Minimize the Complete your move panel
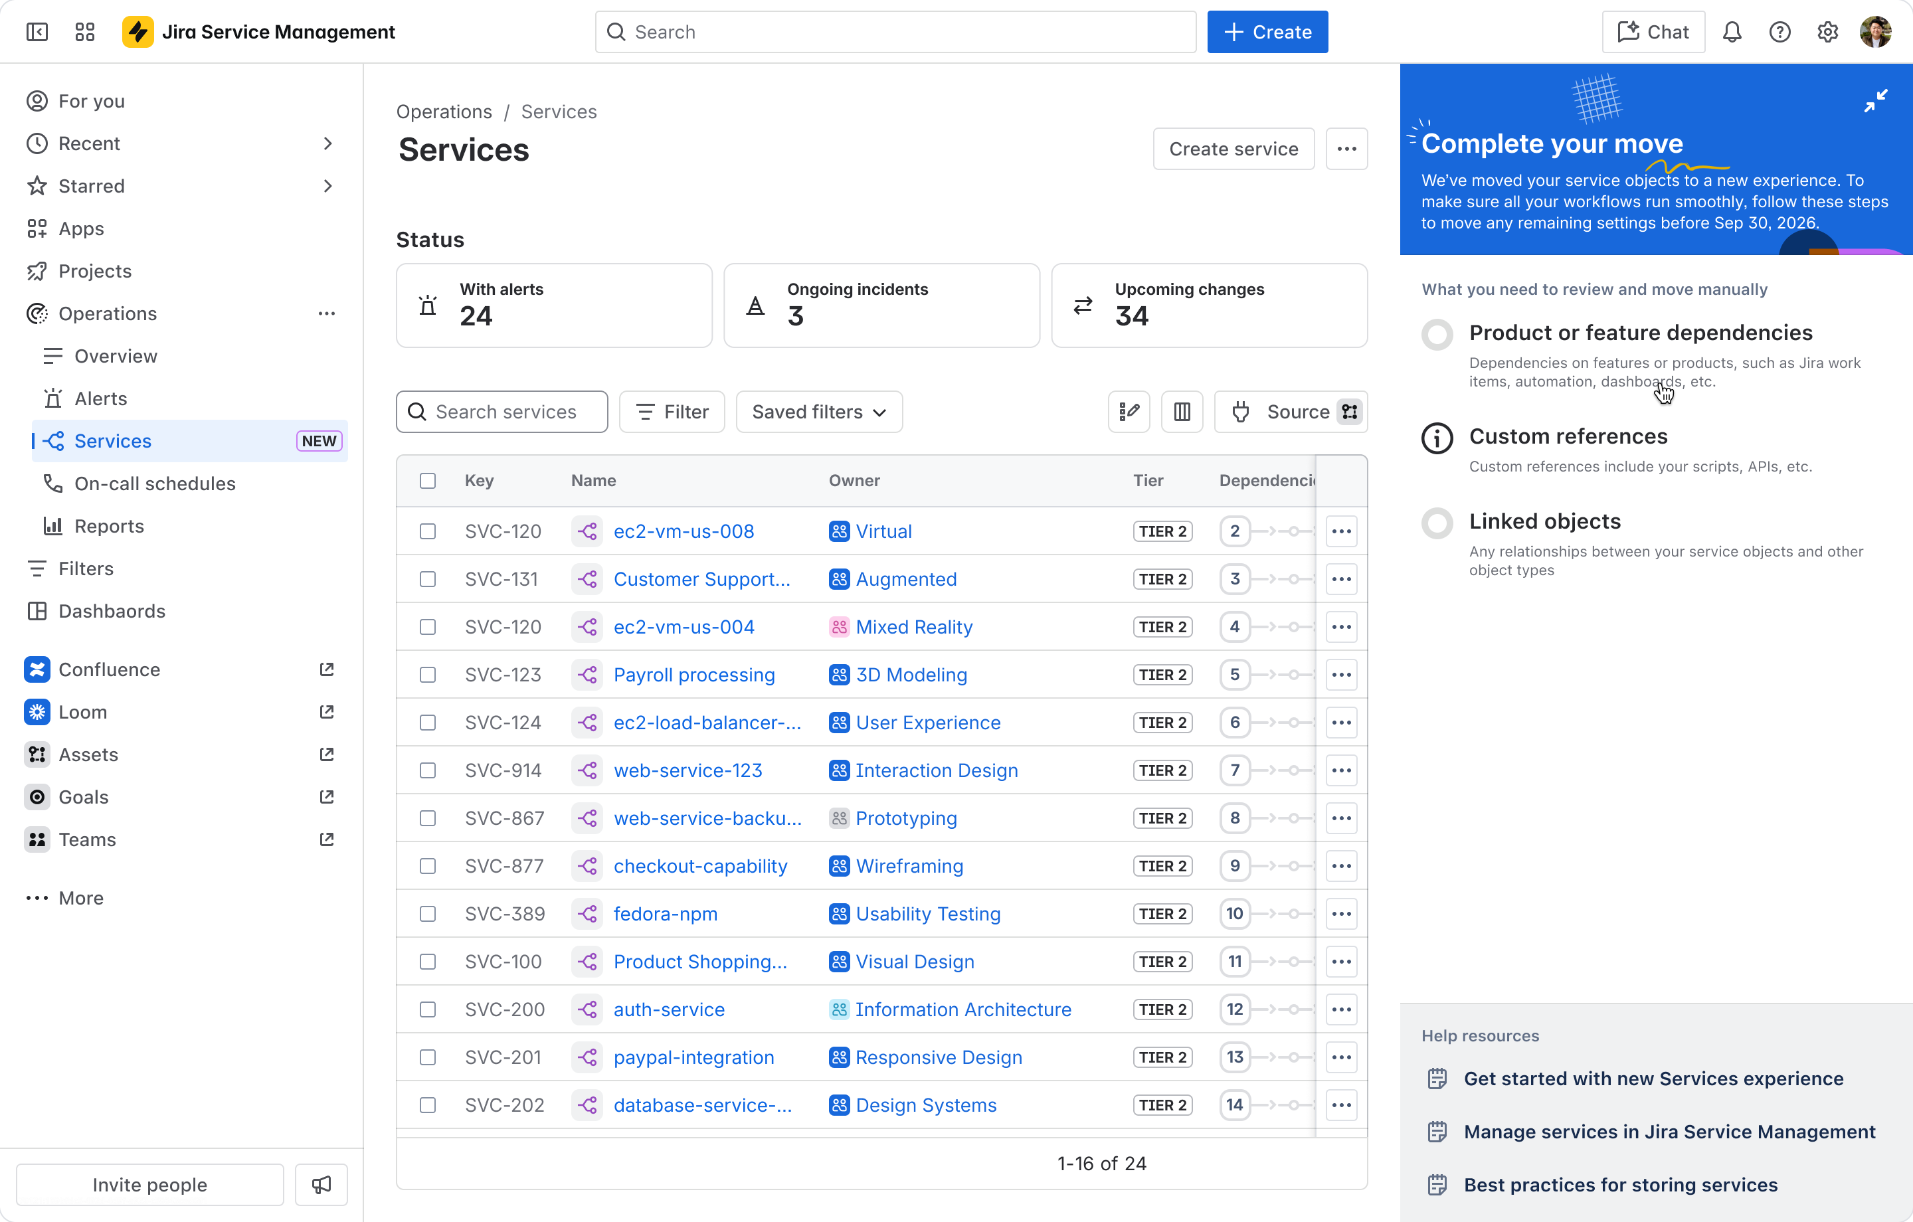The height and width of the screenshot is (1222, 1913). point(1876,101)
